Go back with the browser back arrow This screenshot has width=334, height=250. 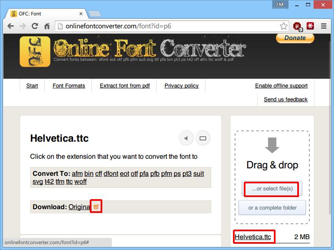pyautogui.click(x=10, y=26)
